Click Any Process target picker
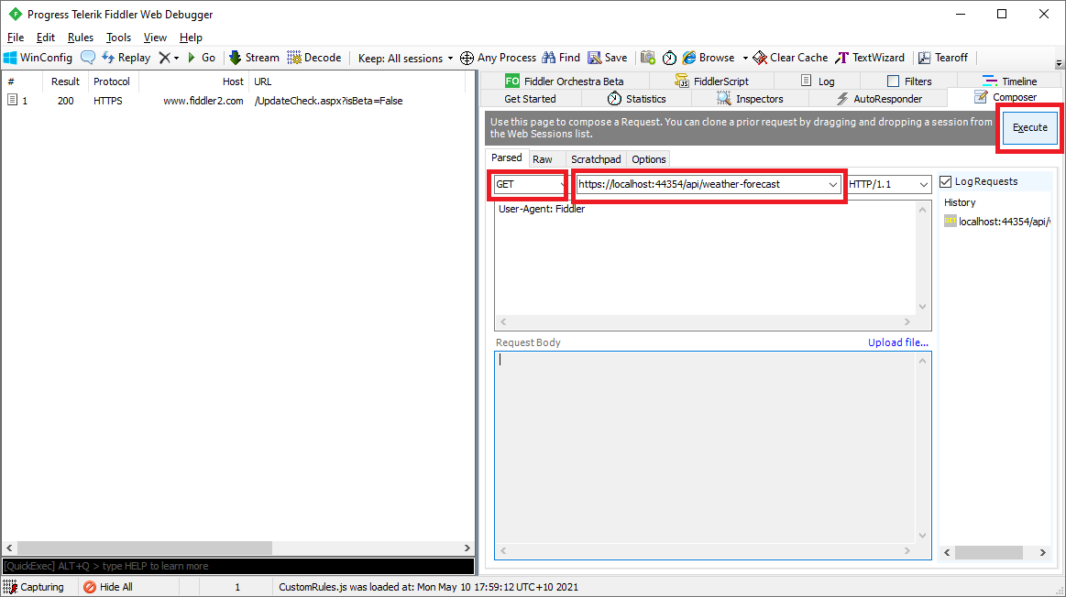 coord(499,58)
